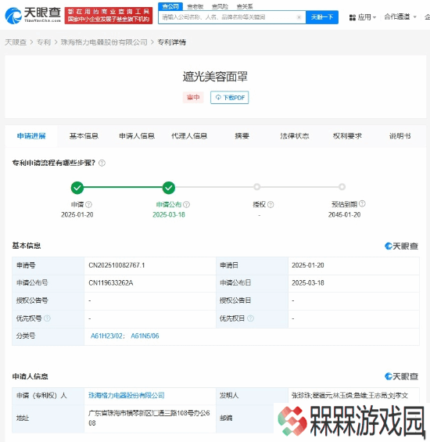Switch to the 申请人信息 tab
Viewport: 430px width, 442px height.
pyautogui.click(x=137, y=136)
